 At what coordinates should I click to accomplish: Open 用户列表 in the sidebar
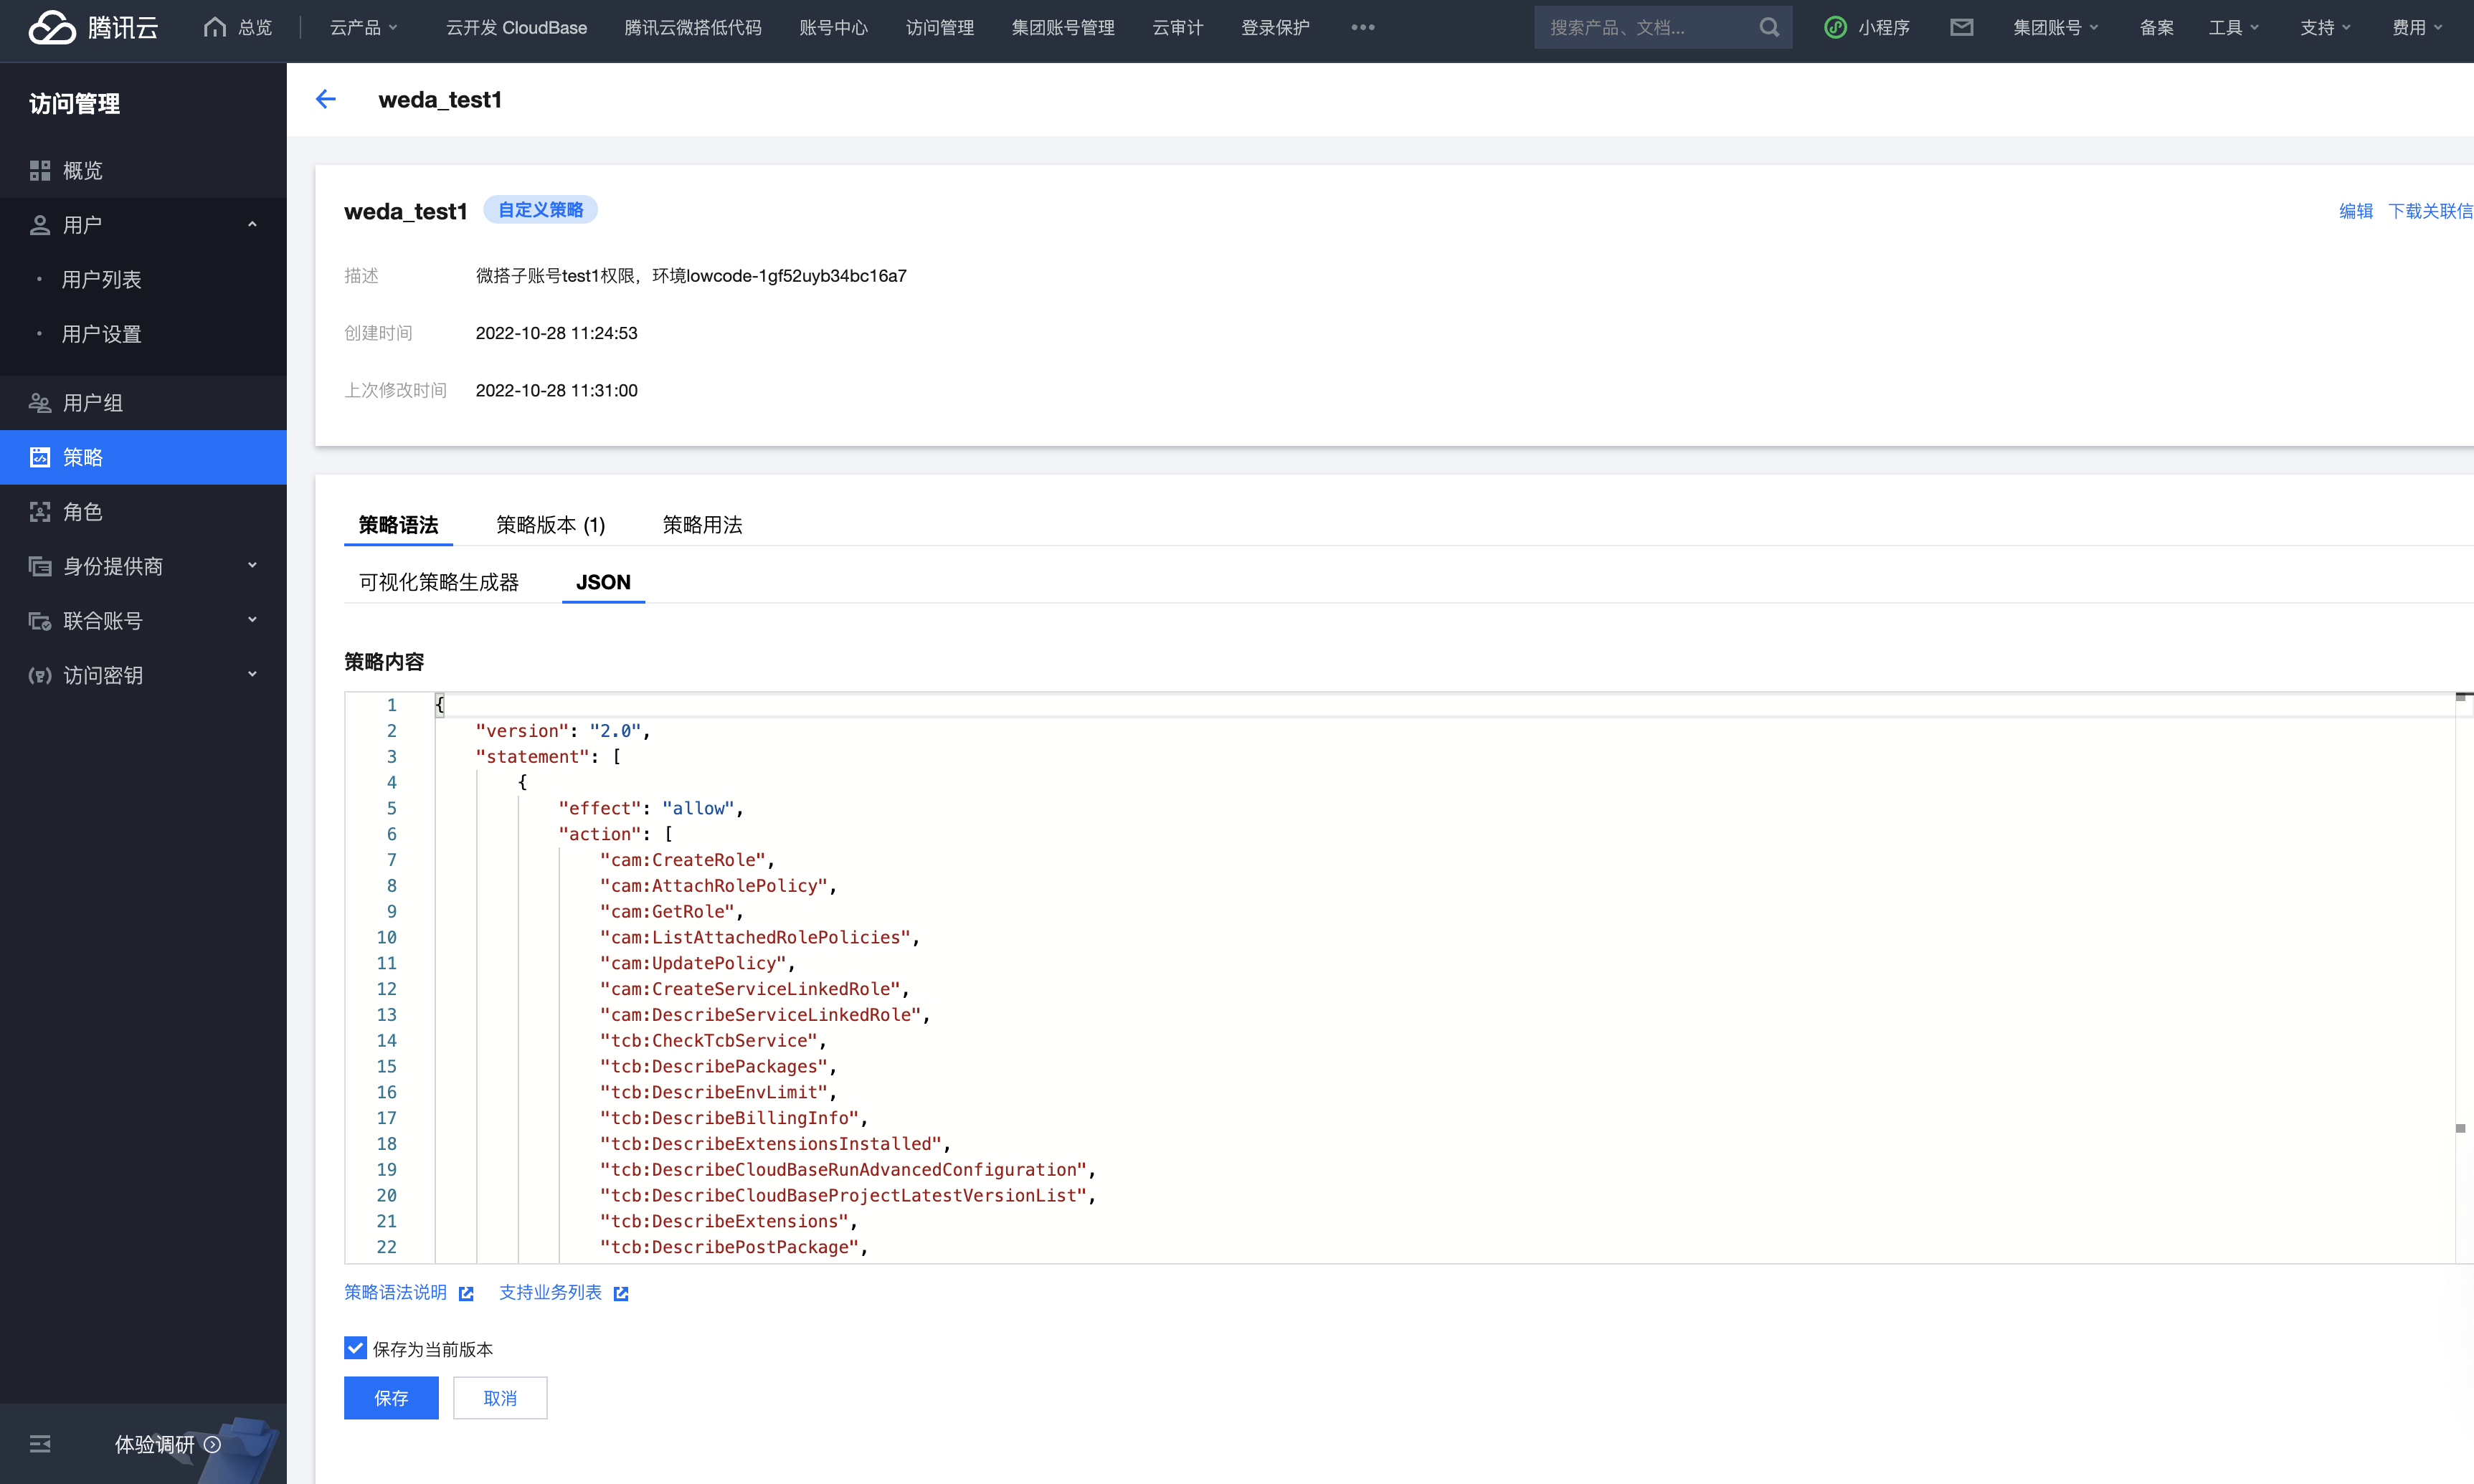click(x=101, y=279)
